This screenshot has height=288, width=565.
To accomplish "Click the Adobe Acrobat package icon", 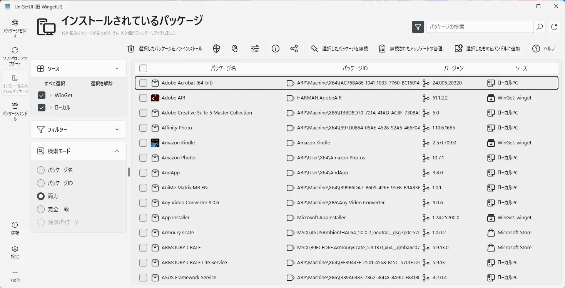I will (x=155, y=83).
